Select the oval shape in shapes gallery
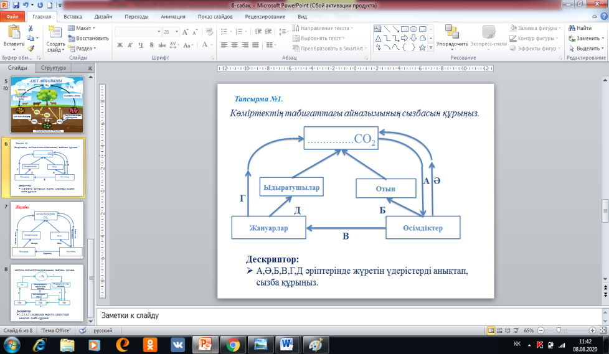 pos(413,28)
